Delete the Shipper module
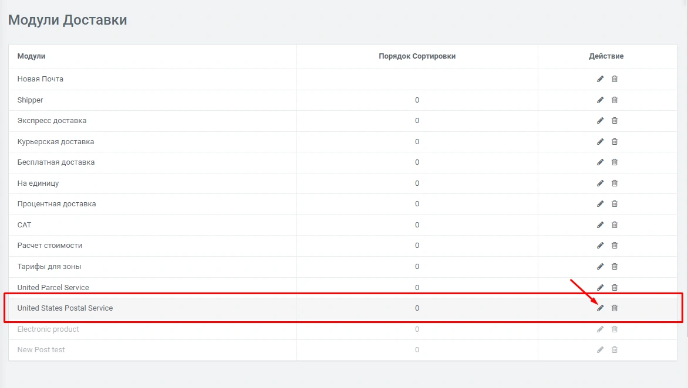This screenshot has width=688, height=388. pos(615,100)
